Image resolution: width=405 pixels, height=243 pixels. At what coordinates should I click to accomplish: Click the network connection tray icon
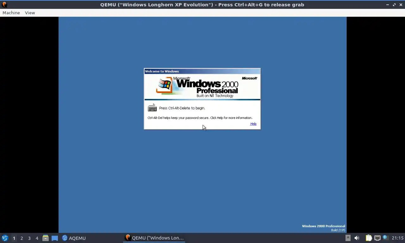click(x=377, y=238)
